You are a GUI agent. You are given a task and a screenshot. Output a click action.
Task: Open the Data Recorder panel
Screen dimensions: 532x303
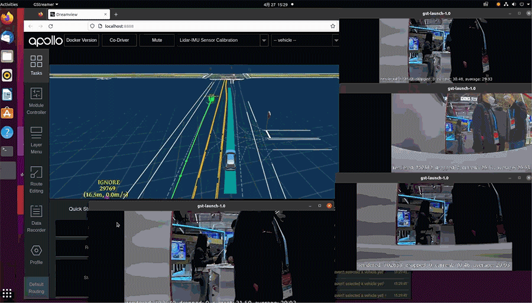[36, 219]
